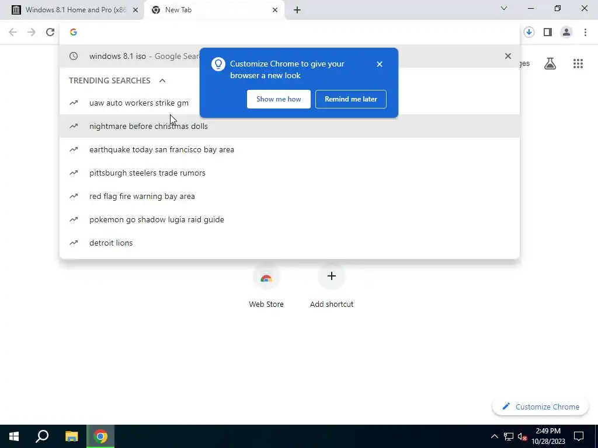Dismiss the Customize Chrome tip with its X
Screen dimensions: 598x448
click(x=379, y=64)
